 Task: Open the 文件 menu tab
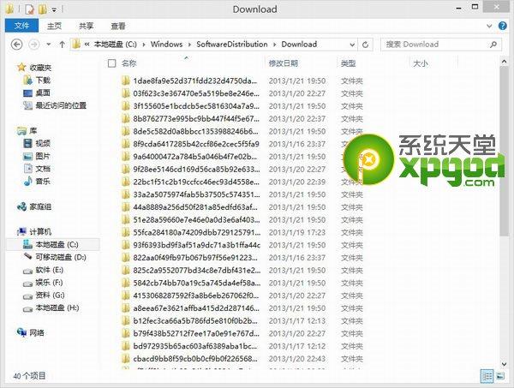click(x=21, y=26)
